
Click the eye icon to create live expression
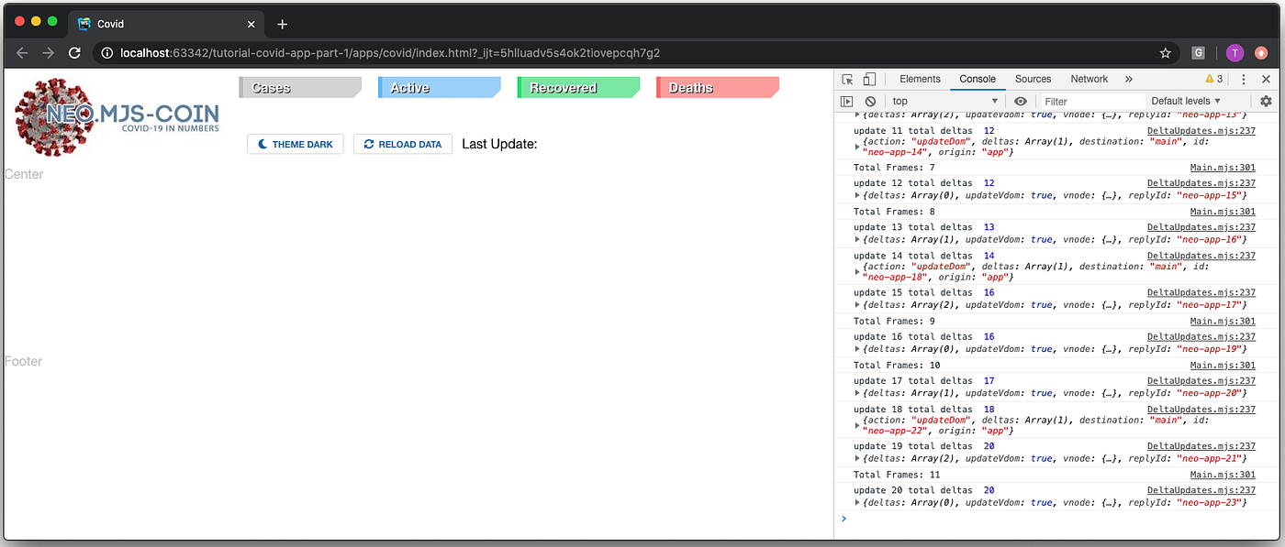(x=1020, y=101)
